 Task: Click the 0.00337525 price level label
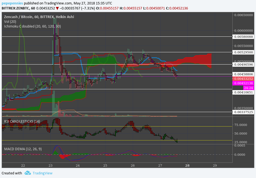click(x=244, y=112)
